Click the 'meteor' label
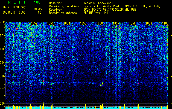The height and width of the screenshot is (109, 172). tap(39, 8)
